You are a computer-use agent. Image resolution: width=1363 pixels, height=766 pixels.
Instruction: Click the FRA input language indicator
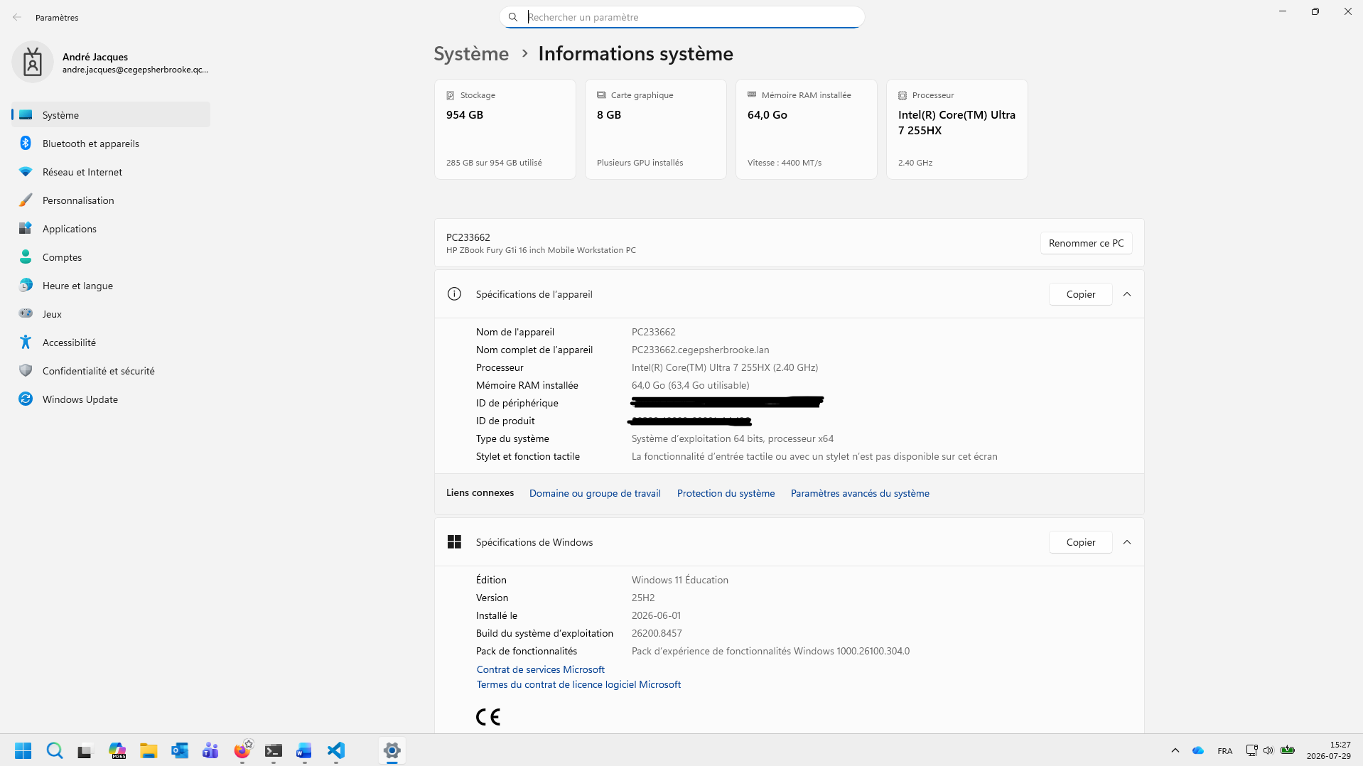click(x=1224, y=751)
